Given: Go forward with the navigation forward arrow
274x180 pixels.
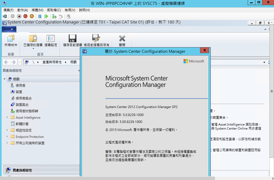Looking at the screenshot, I should tap(13, 62).
